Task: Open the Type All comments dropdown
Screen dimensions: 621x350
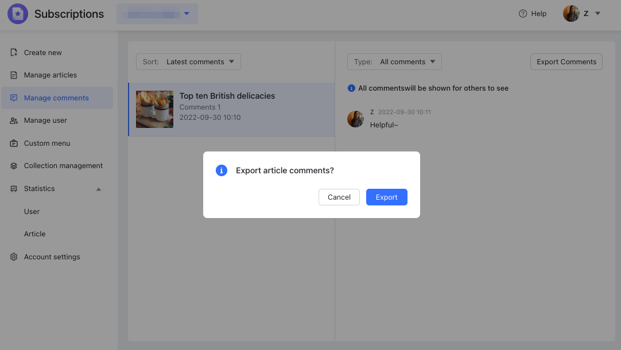Action: [394, 62]
